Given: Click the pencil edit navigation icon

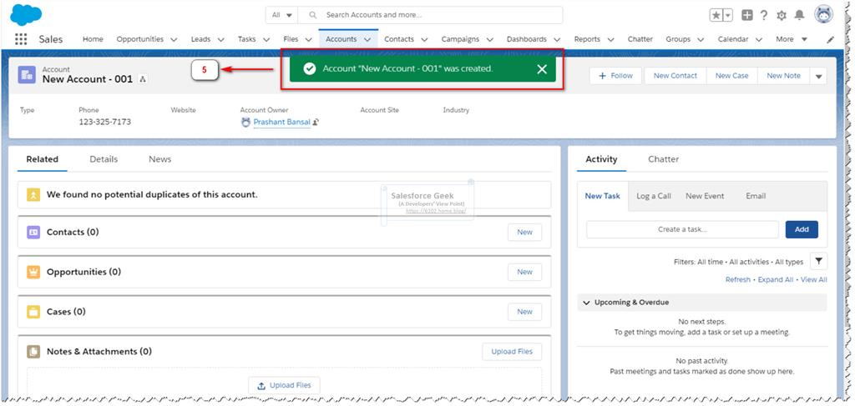Looking at the screenshot, I should [x=831, y=40].
